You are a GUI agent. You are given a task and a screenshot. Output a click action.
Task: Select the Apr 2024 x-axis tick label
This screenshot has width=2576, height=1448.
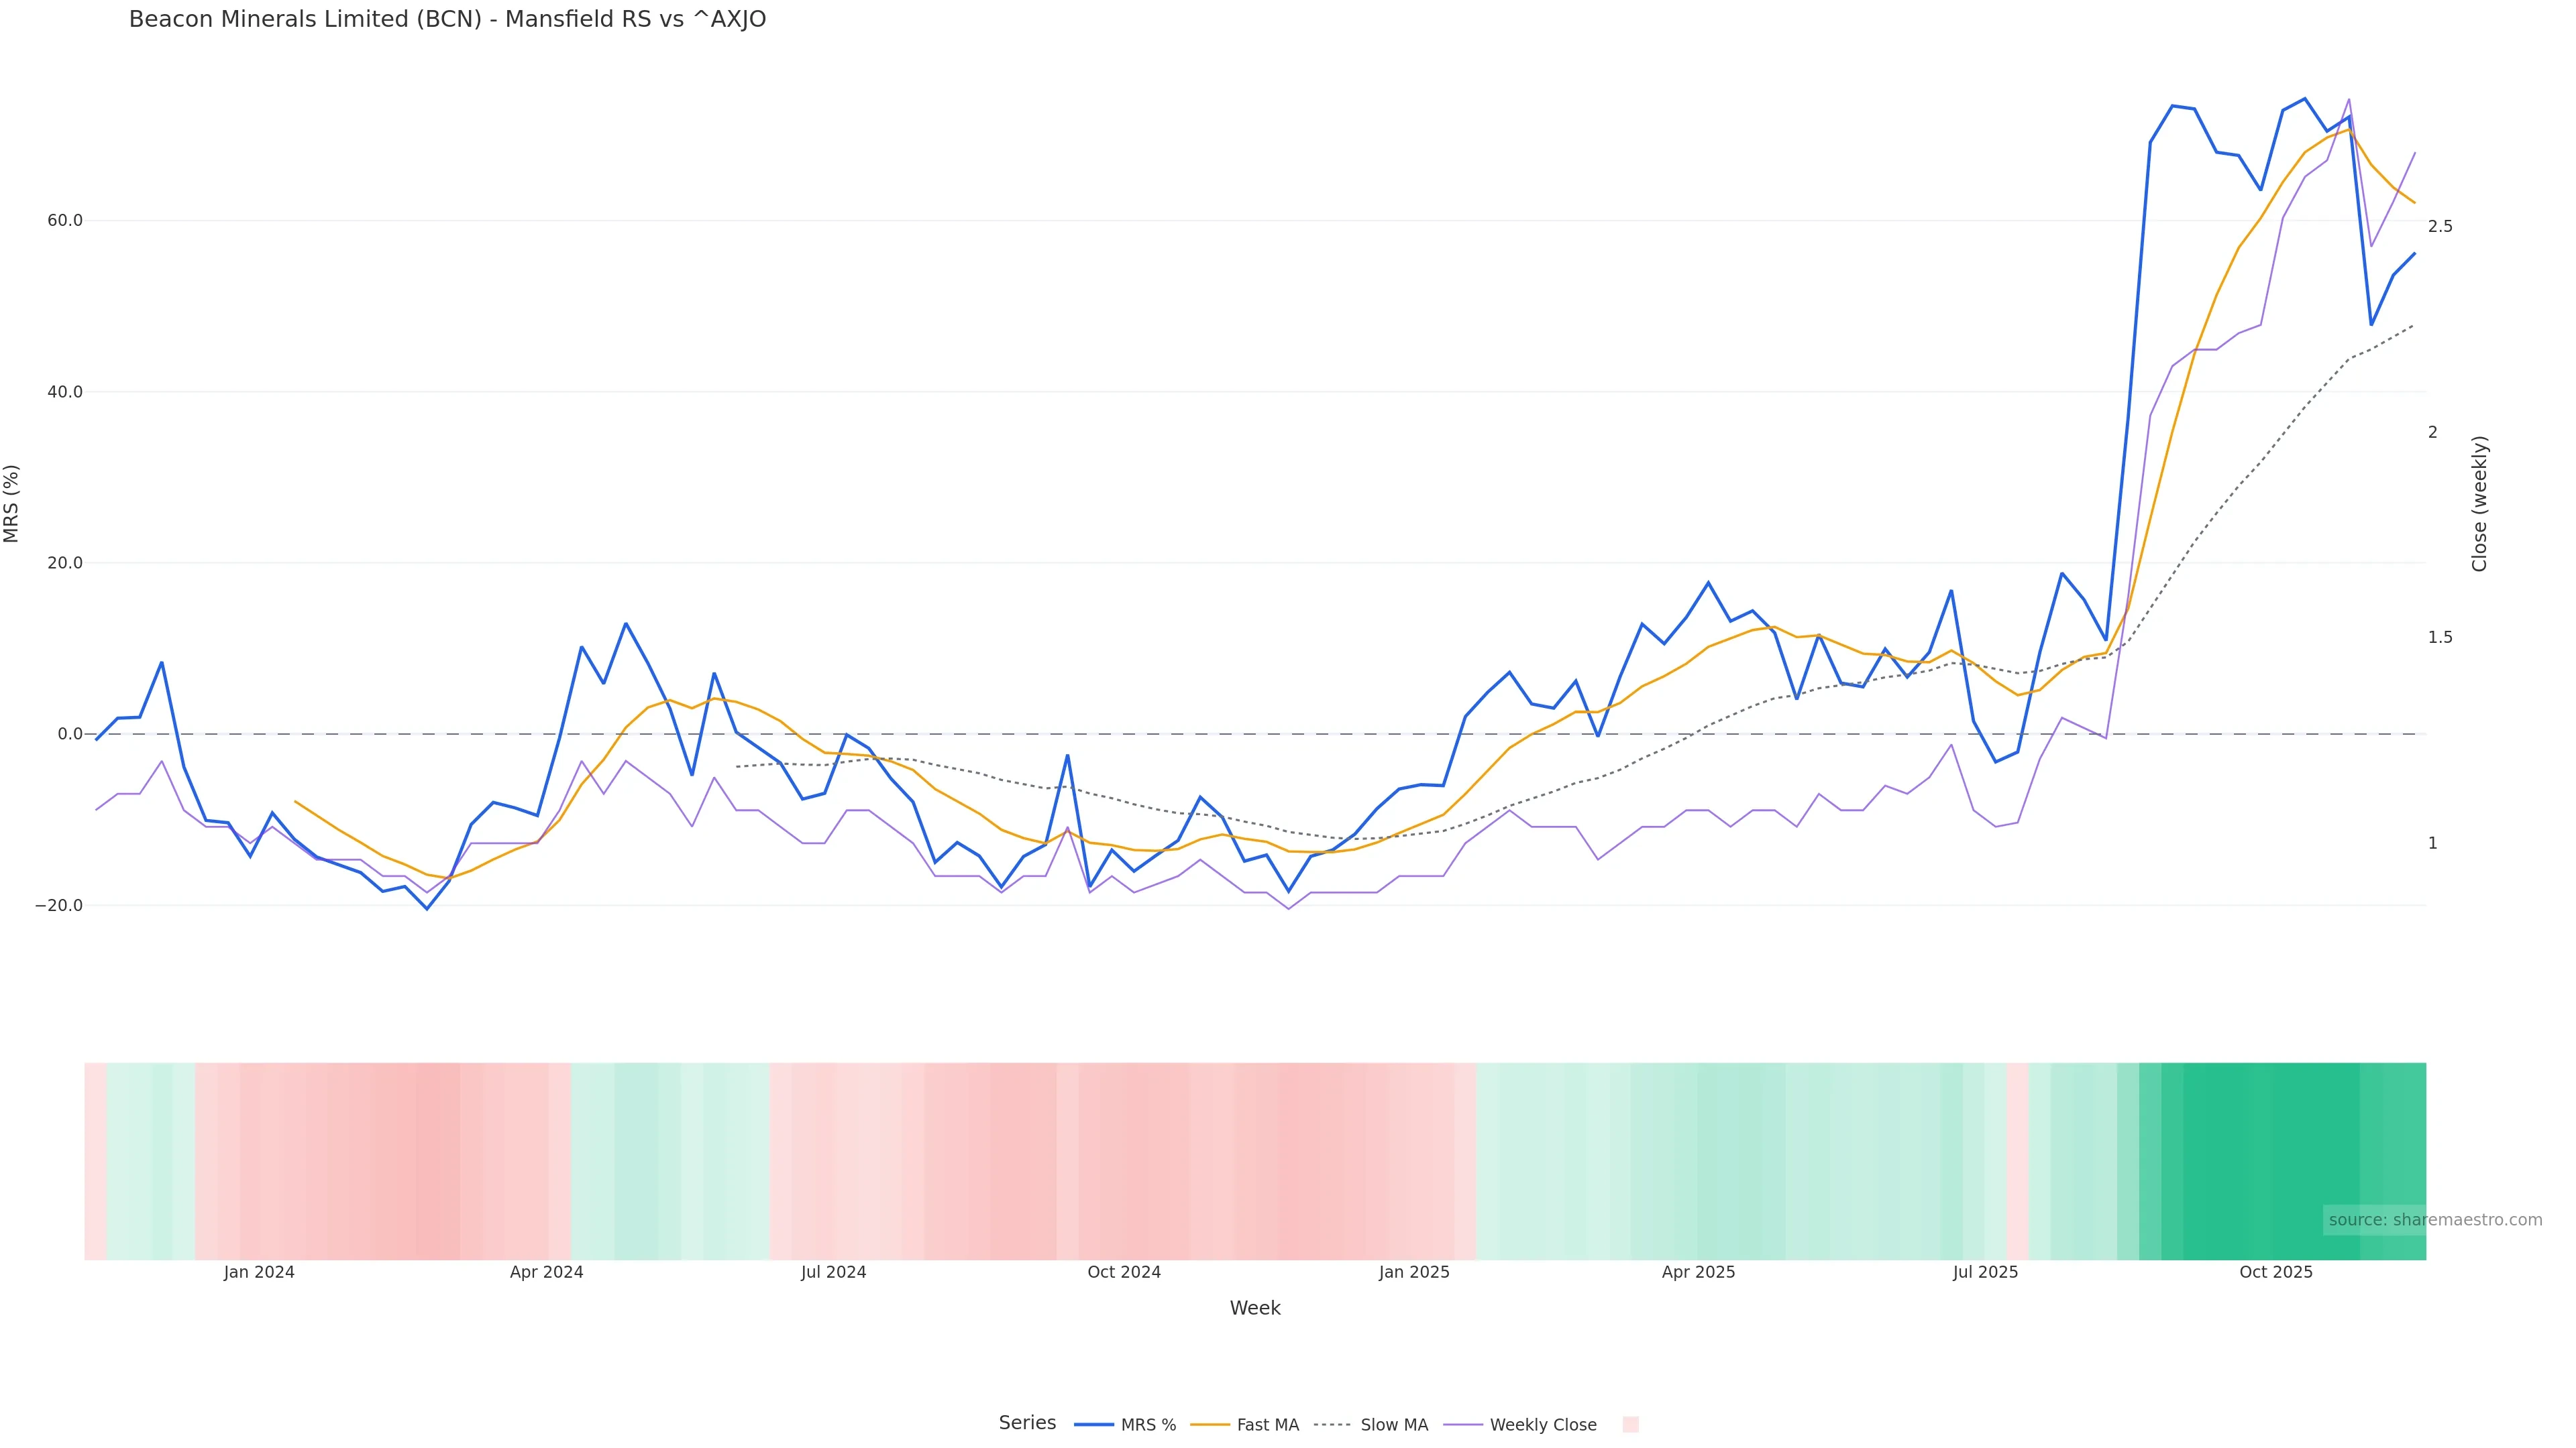[546, 1272]
